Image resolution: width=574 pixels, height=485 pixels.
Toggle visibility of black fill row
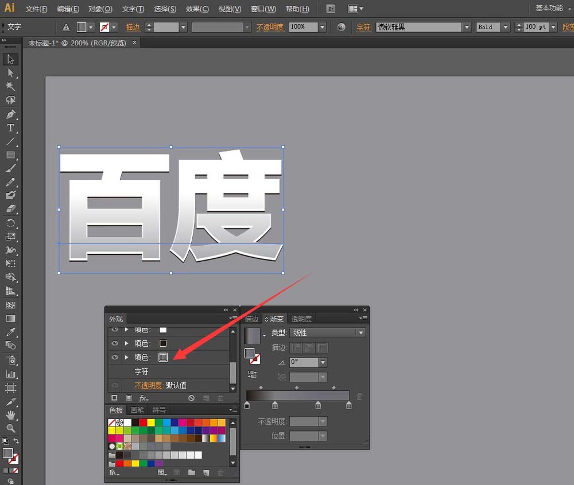[x=115, y=343]
